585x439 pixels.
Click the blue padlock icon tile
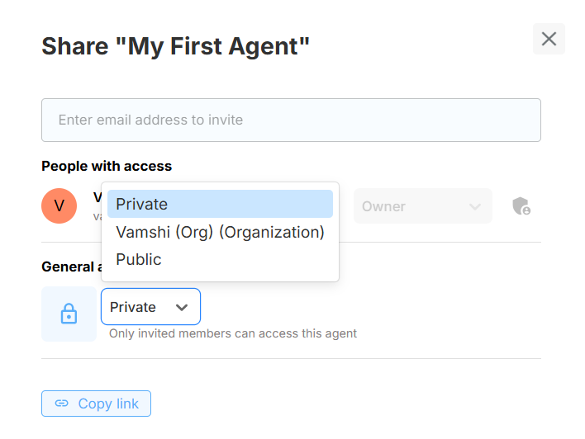click(x=69, y=314)
